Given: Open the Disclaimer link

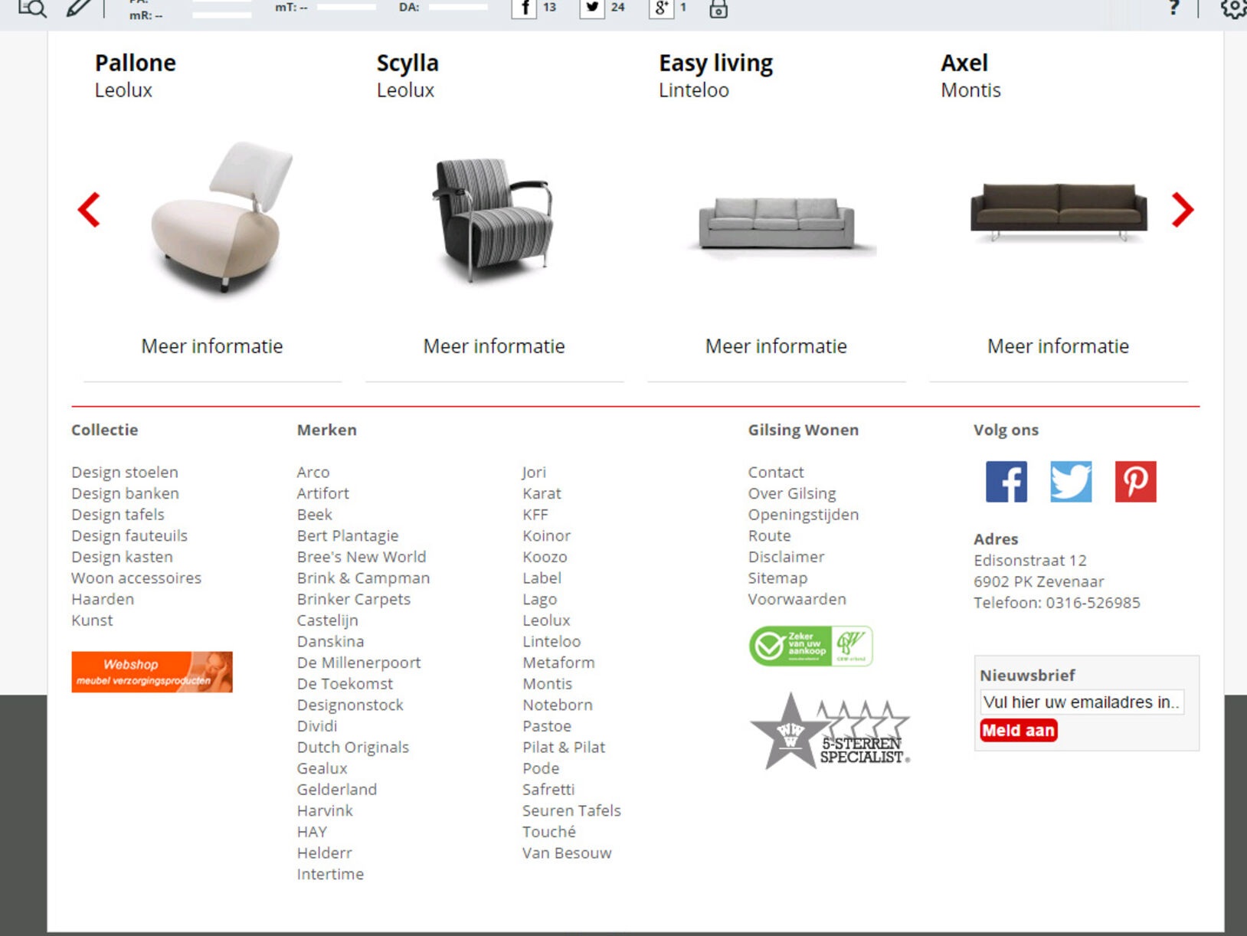Looking at the screenshot, I should [x=786, y=557].
